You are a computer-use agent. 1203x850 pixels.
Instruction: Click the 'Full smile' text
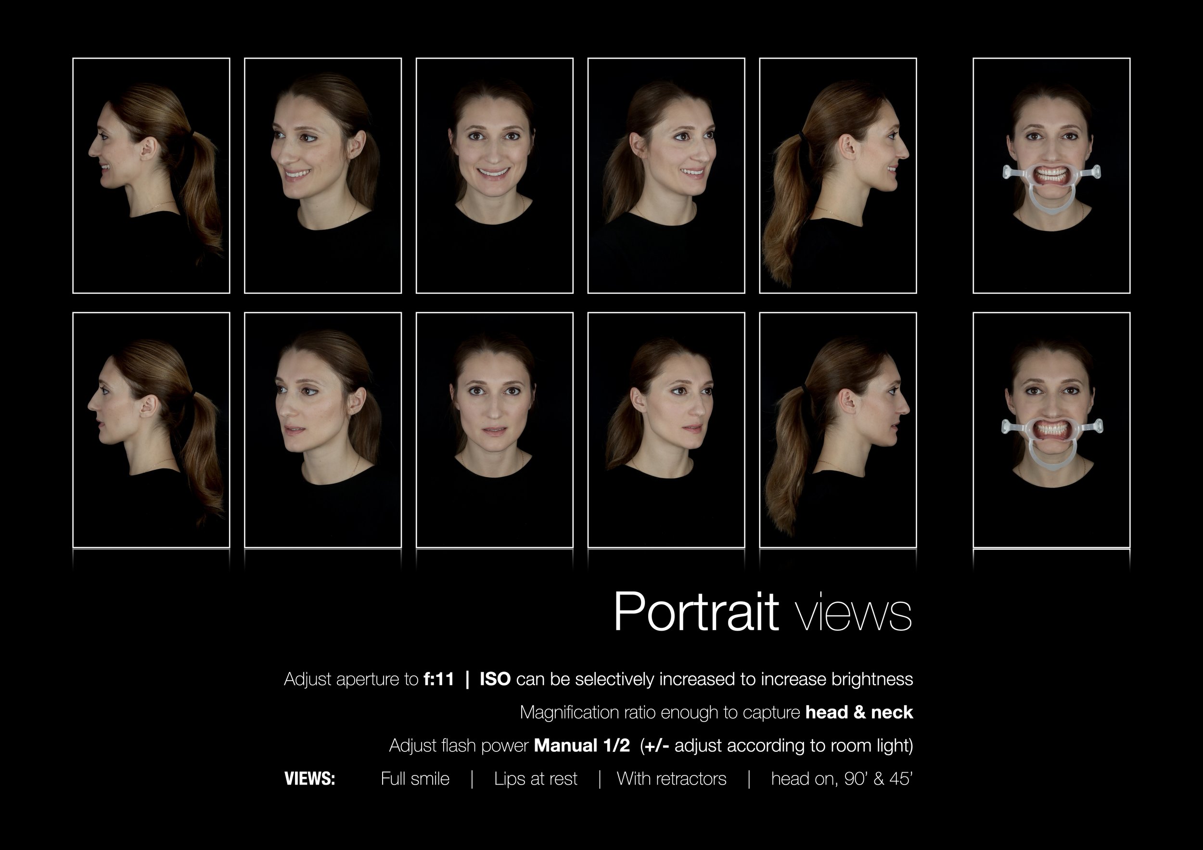(x=415, y=779)
